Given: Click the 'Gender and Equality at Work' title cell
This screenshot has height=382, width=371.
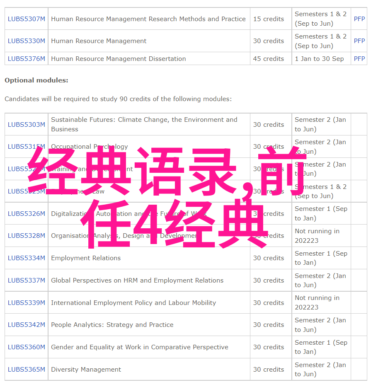Looking at the screenshot, I should pyautogui.click(x=139, y=347).
